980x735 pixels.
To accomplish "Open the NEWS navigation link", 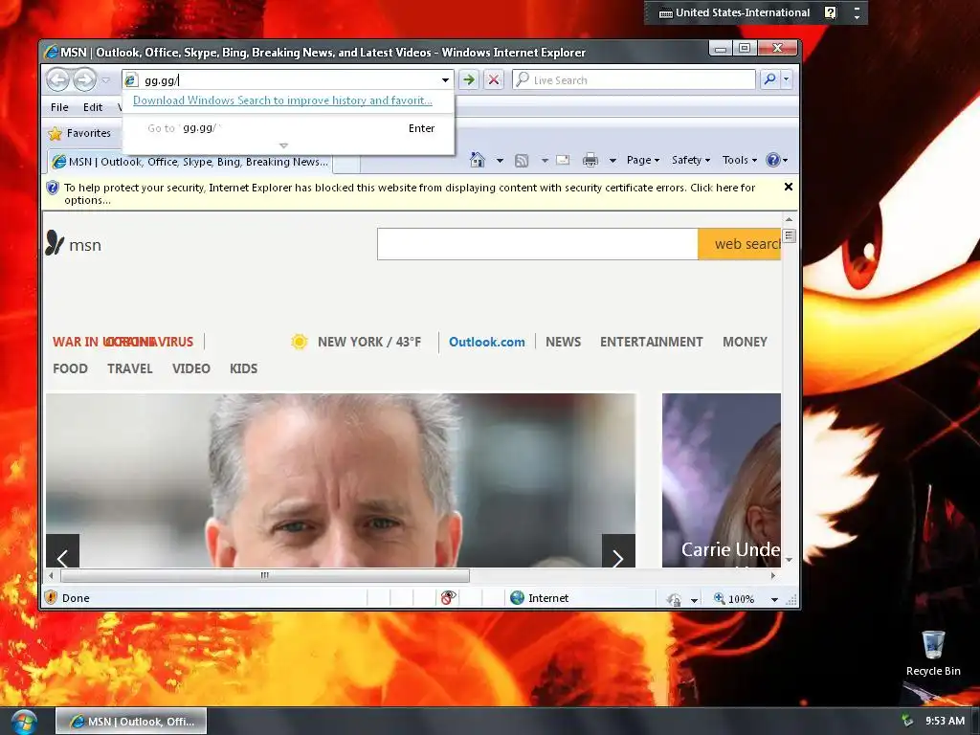I will (x=563, y=342).
